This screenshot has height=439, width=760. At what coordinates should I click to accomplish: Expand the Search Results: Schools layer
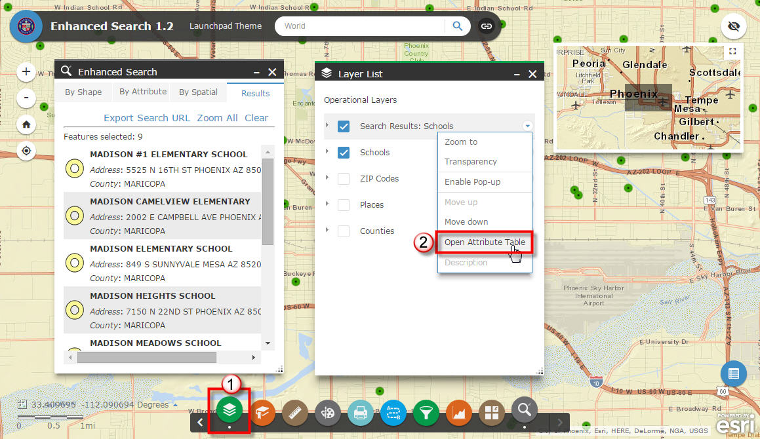(x=327, y=125)
